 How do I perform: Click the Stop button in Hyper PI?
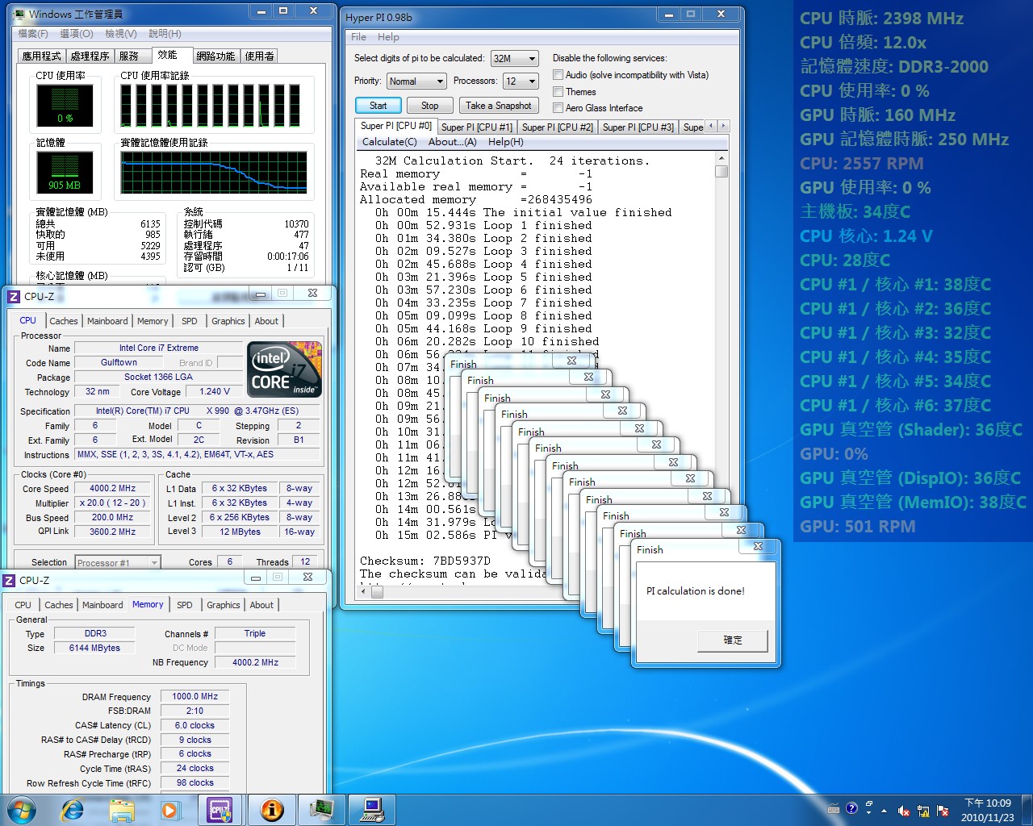coord(429,106)
